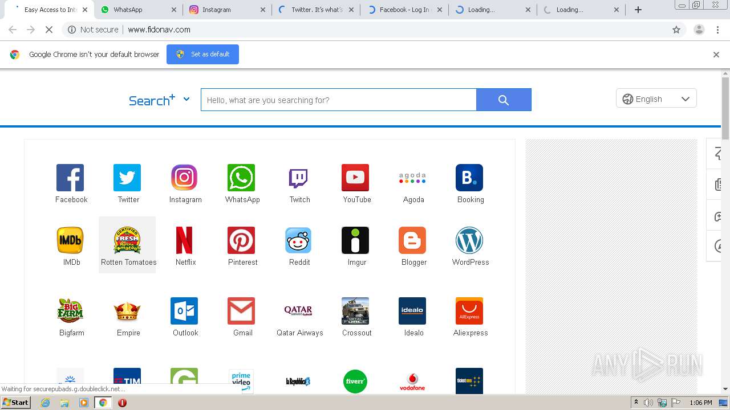Image resolution: width=730 pixels, height=410 pixels.
Task: Open the WordPress shortcut icon
Action: click(x=469, y=240)
